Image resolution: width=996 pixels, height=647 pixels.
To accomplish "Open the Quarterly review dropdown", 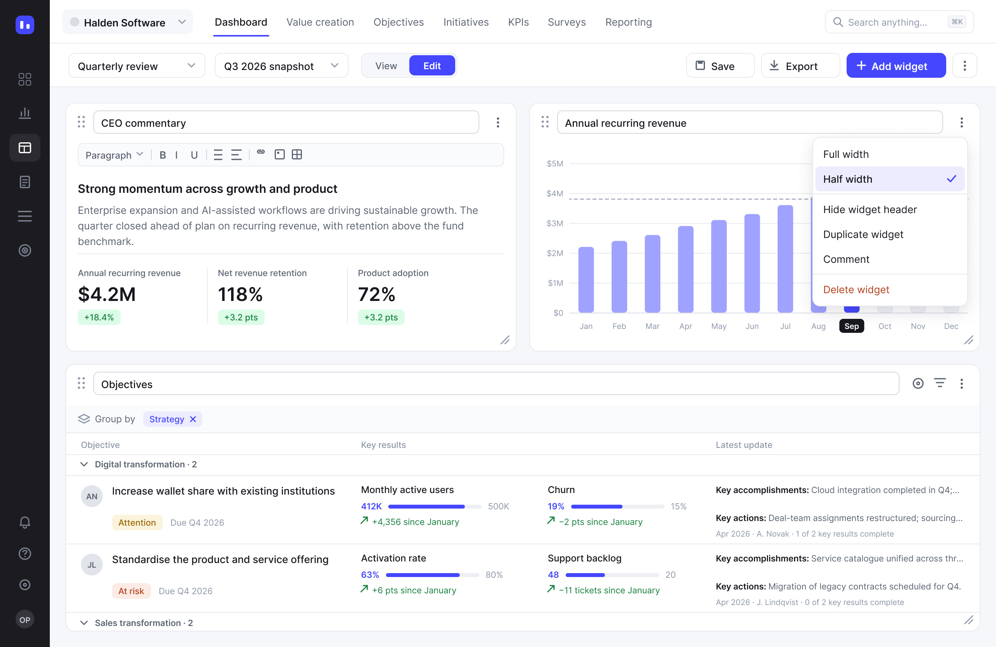I will click(137, 66).
